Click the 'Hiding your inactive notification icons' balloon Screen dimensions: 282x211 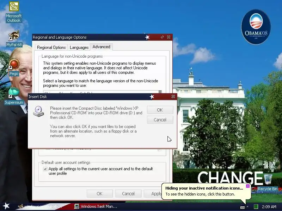point(206,191)
